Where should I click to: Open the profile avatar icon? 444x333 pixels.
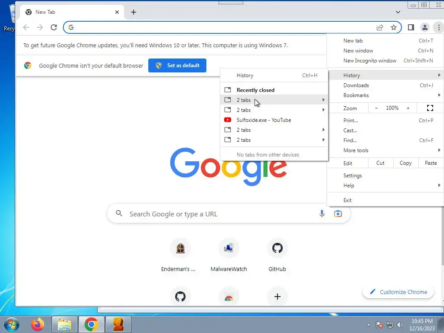pyautogui.click(x=425, y=27)
